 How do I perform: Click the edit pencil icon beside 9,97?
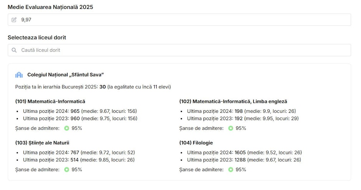[14, 20]
